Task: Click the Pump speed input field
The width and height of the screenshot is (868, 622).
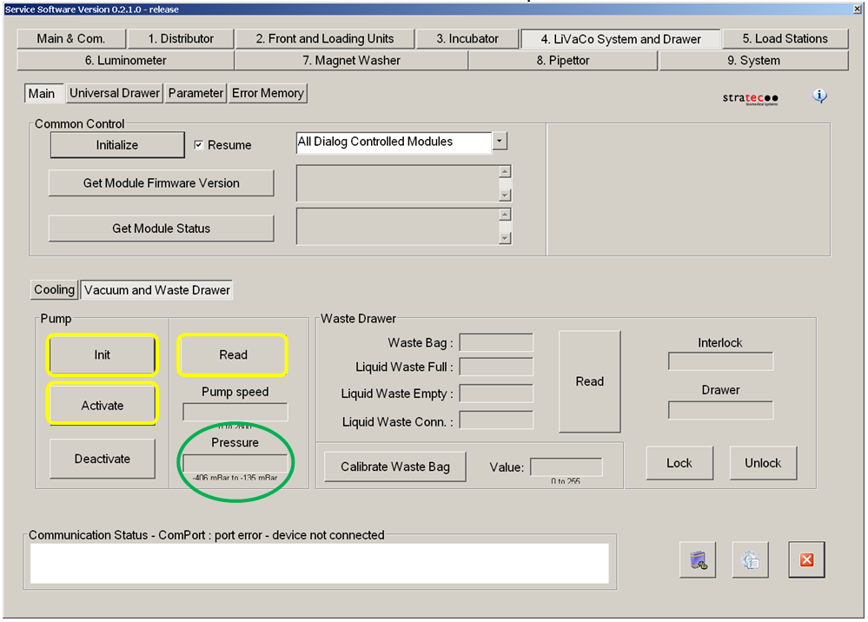Action: [235, 412]
